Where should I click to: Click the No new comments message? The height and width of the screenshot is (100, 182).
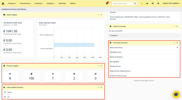pyautogui.click(x=116, y=31)
